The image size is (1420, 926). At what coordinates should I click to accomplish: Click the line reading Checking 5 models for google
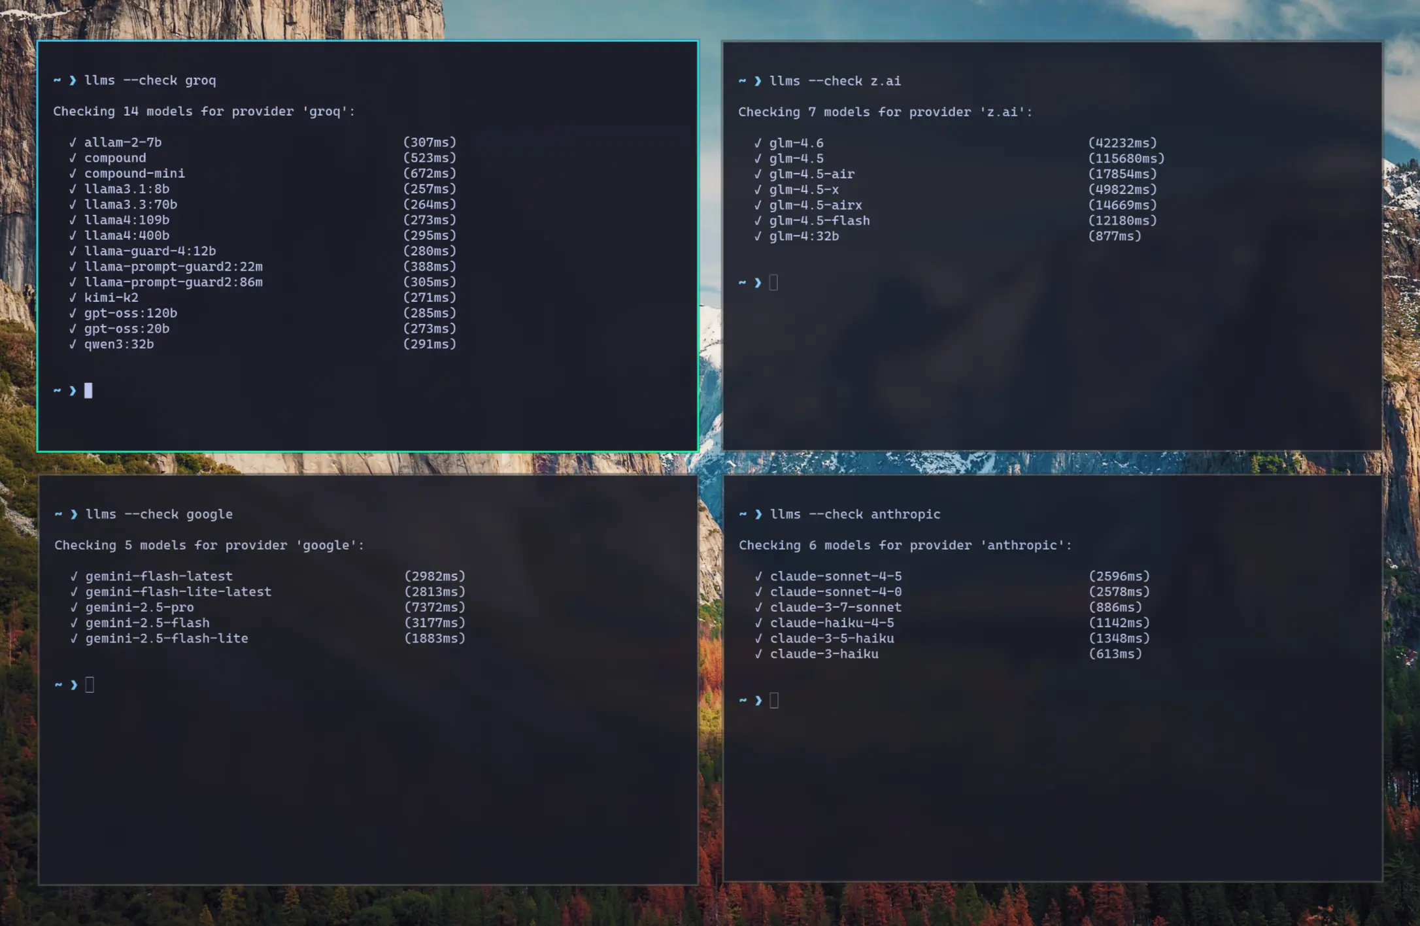coord(209,544)
